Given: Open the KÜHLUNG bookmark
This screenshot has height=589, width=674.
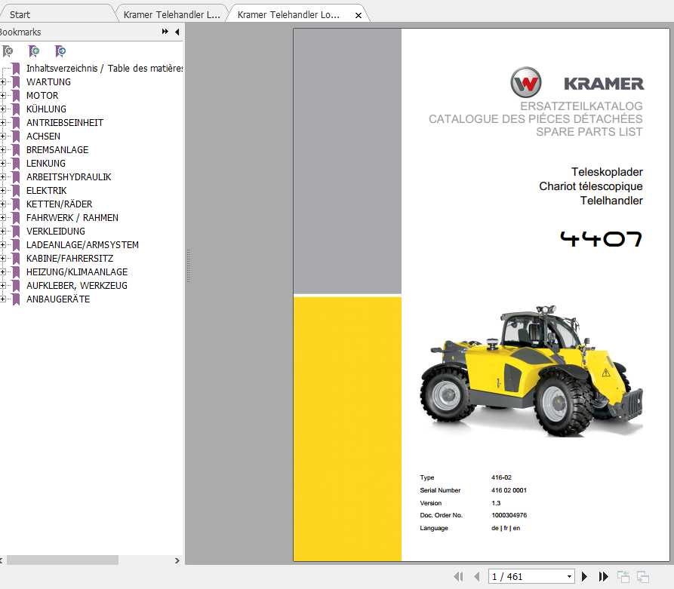Looking at the screenshot, I should [47, 109].
